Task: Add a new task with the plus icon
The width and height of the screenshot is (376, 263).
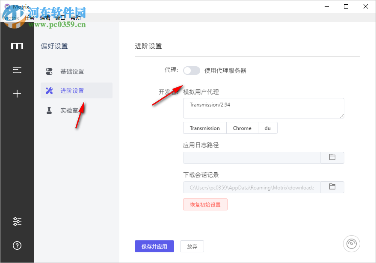Action: point(17,94)
